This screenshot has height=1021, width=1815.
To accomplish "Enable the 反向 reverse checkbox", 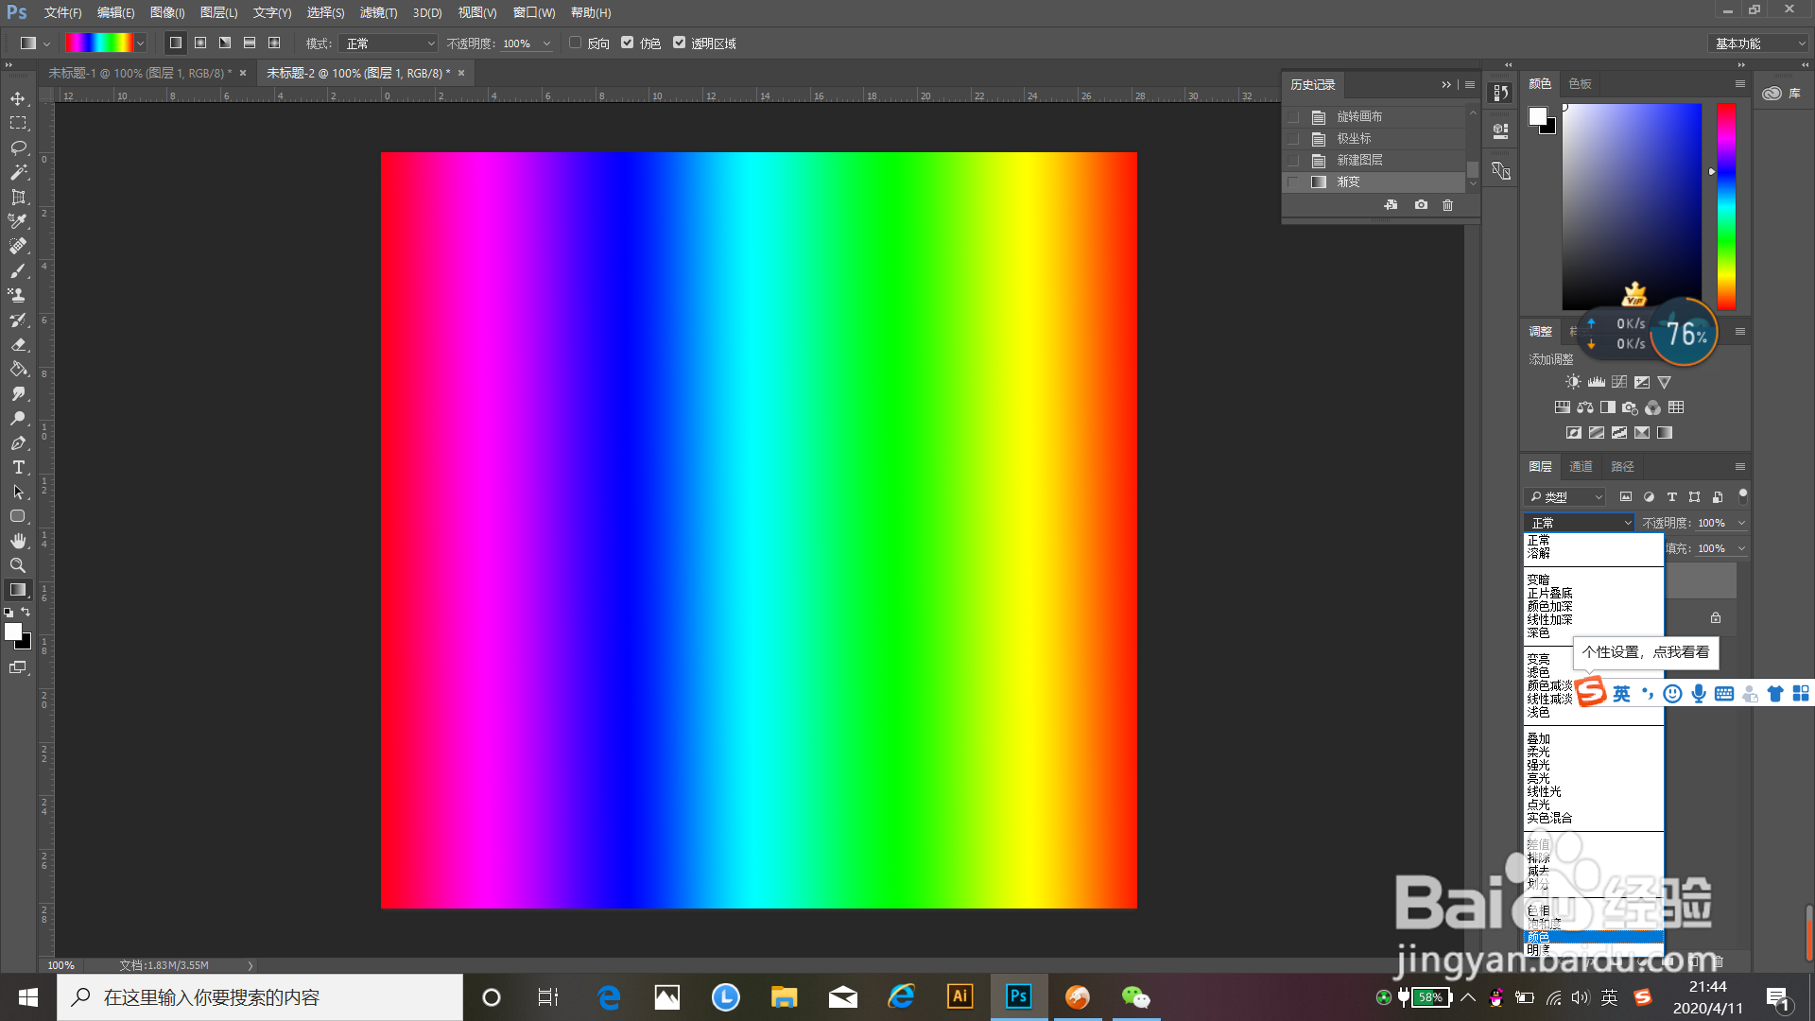I will (575, 43).
